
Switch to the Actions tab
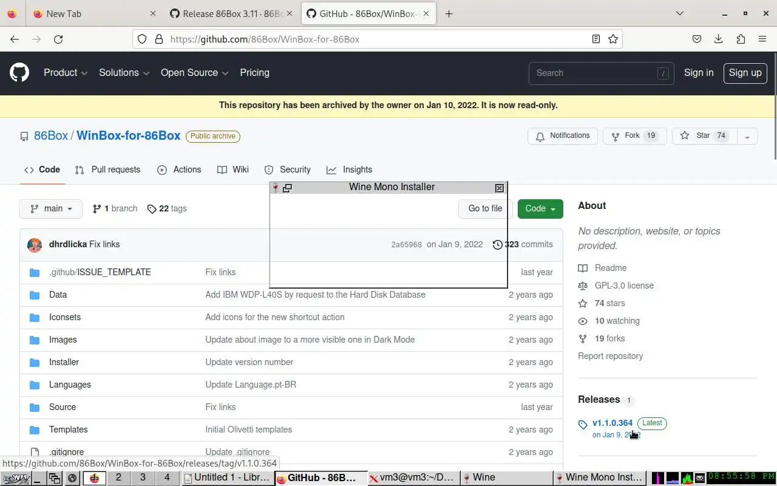pos(179,169)
